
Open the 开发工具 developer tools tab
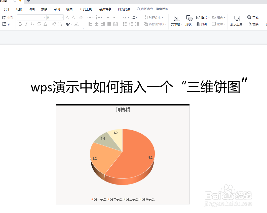pyautogui.click(x=86, y=9)
